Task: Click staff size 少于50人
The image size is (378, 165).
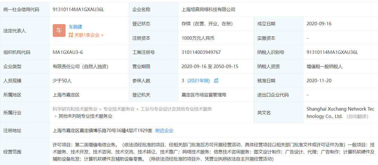Action: 62,80
